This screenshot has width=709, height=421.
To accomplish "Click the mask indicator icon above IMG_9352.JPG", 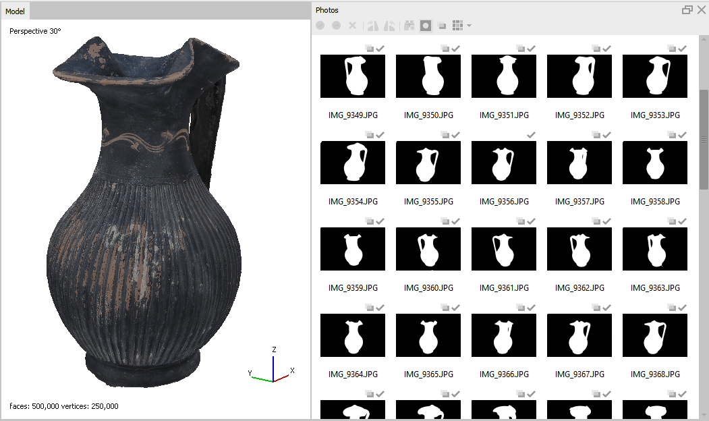I will click(596, 49).
